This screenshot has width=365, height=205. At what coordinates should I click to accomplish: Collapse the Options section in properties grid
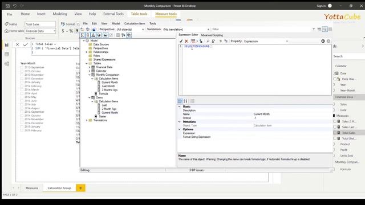click(x=180, y=129)
